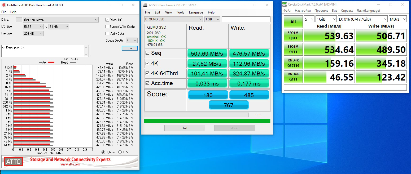
Task: Open the File Size 256 MB dropdown
Action: pos(33,33)
